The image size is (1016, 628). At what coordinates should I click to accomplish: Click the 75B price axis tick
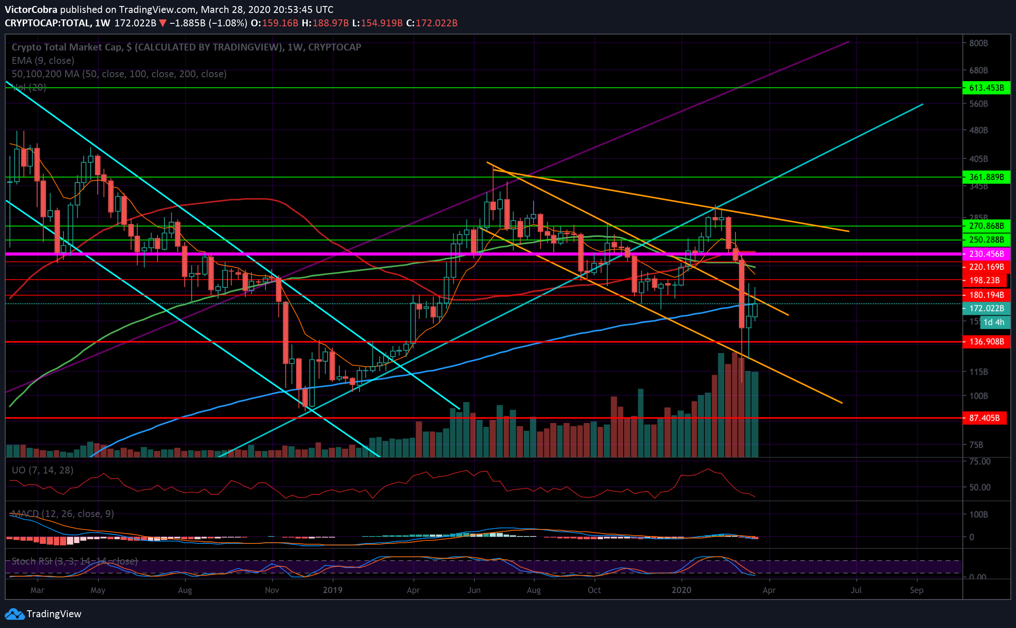(976, 445)
